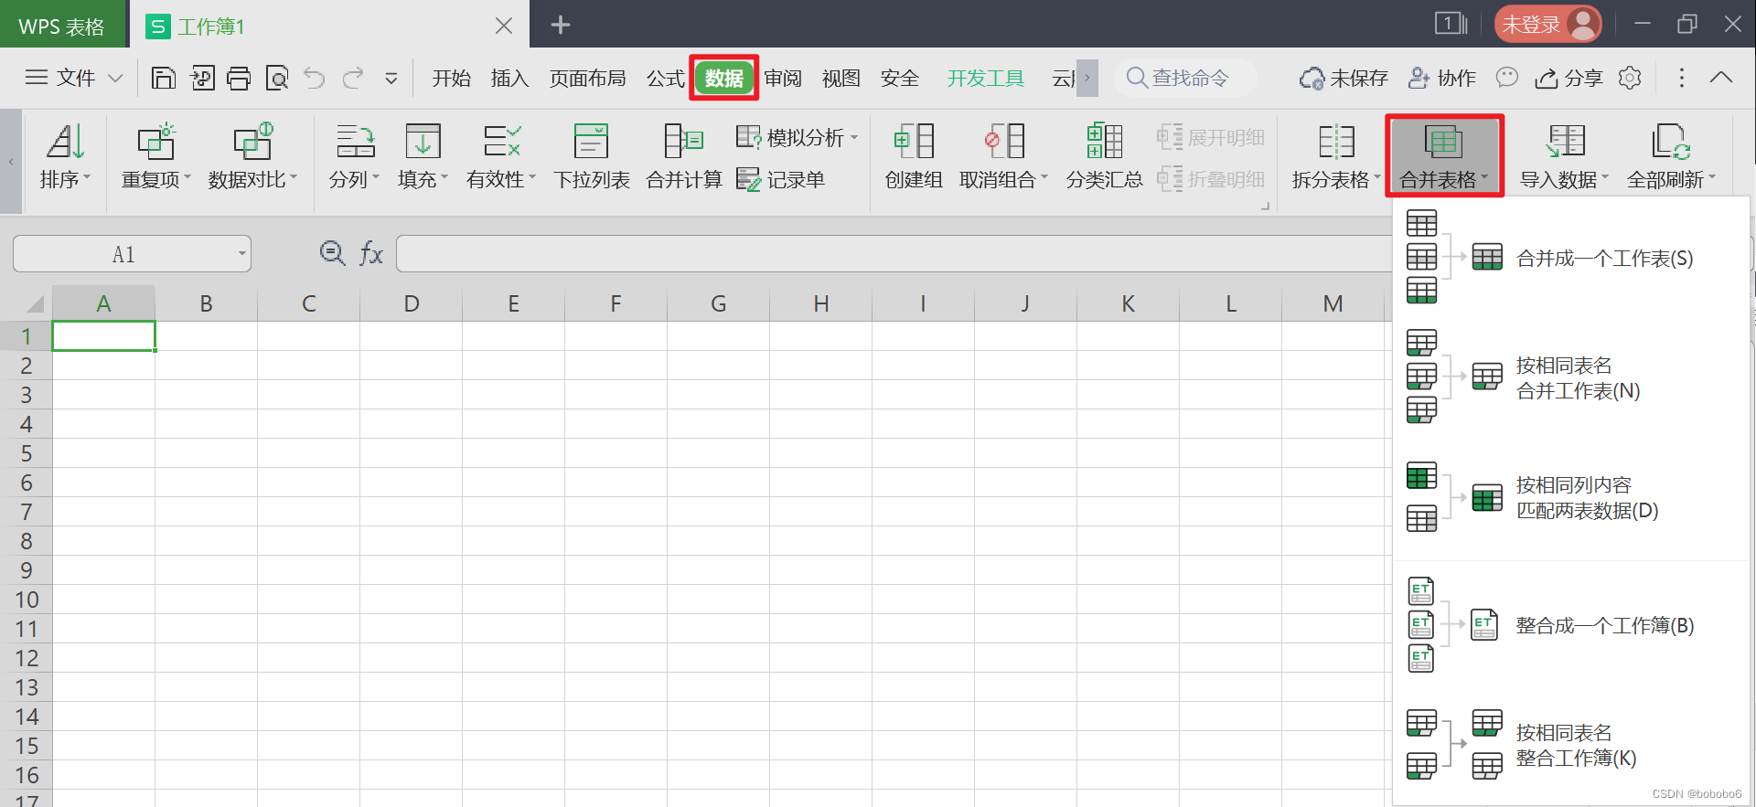The height and width of the screenshot is (807, 1756).
Task: Open the 重复项 duplicates tool
Action: click(156, 157)
